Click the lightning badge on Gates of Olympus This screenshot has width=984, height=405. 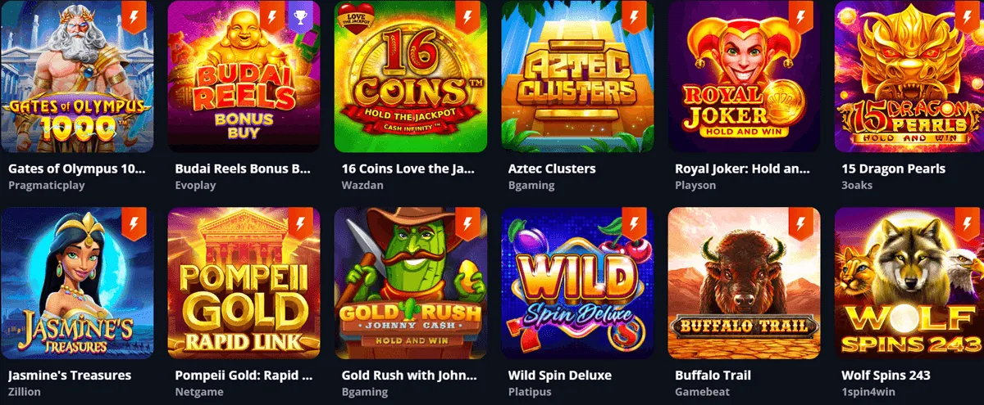134,16
